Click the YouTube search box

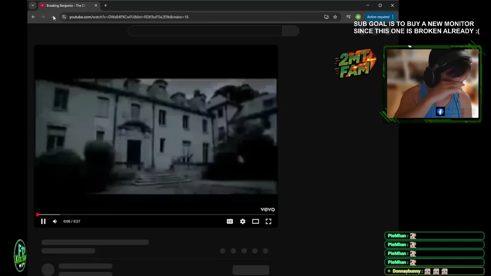[x=205, y=31]
